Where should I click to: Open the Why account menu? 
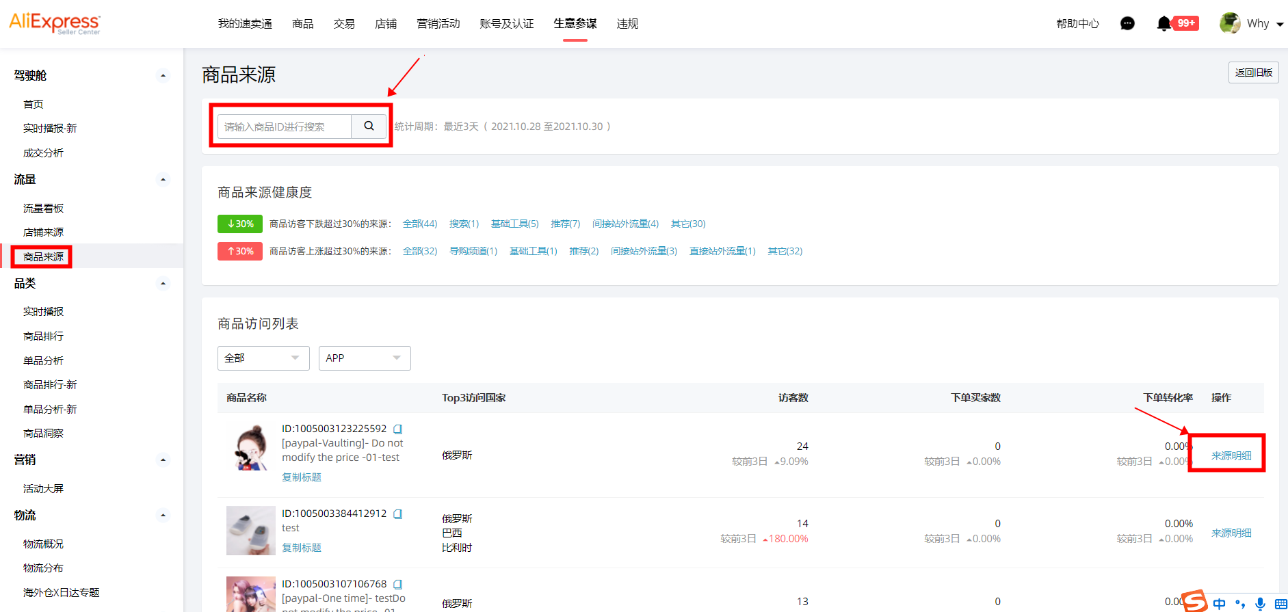[1251, 24]
